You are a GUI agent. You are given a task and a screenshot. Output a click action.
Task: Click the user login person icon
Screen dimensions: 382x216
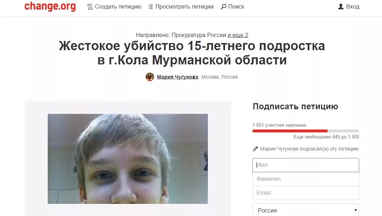pos(341,6)
